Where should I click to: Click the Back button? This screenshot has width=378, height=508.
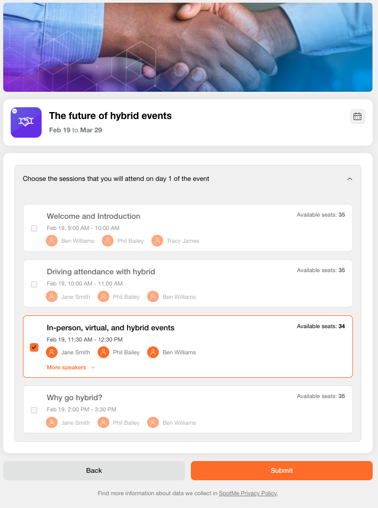pyautogui.click(x=94, y=470)
